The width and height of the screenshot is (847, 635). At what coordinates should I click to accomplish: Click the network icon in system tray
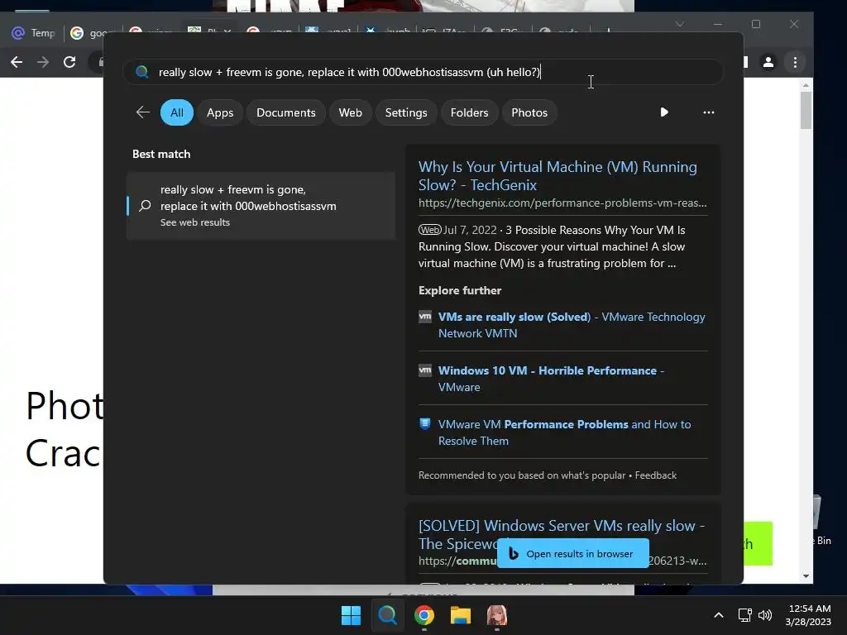745,615
